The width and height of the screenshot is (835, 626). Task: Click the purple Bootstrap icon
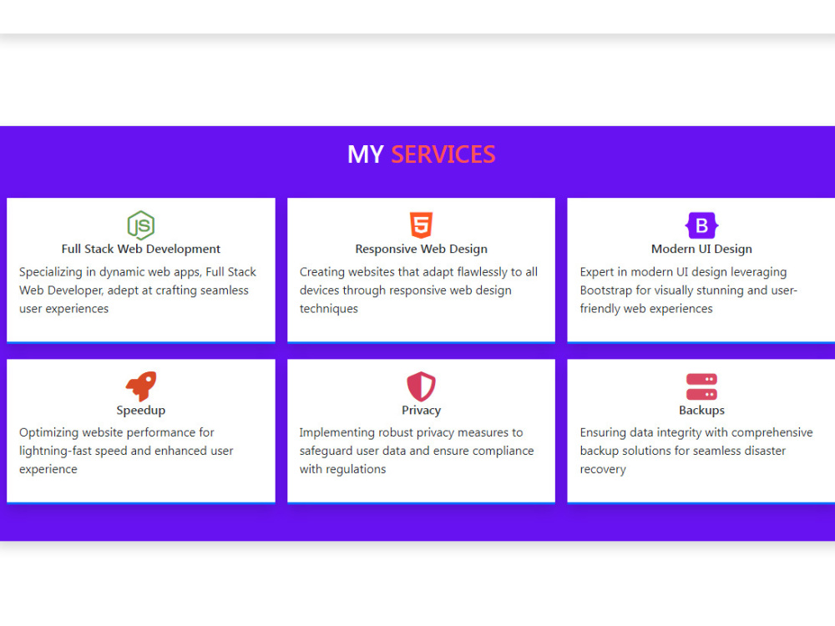coord(701,224)
